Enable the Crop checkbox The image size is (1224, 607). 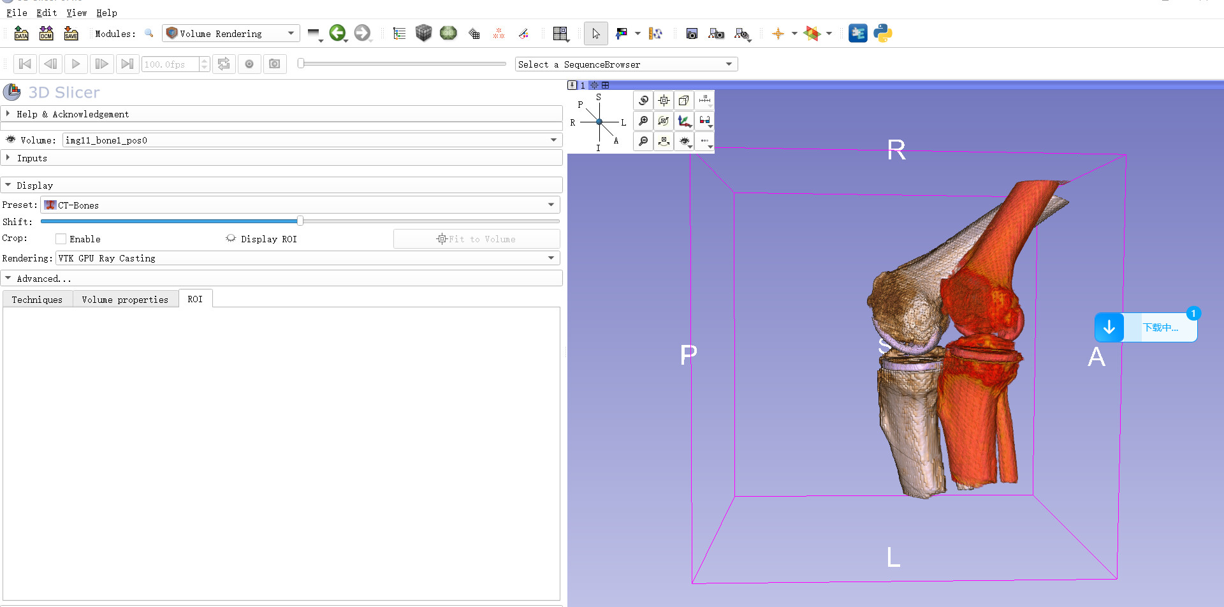tap(61, 239)
